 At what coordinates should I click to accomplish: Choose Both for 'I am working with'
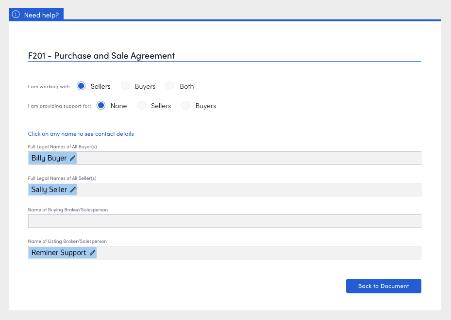170,86
